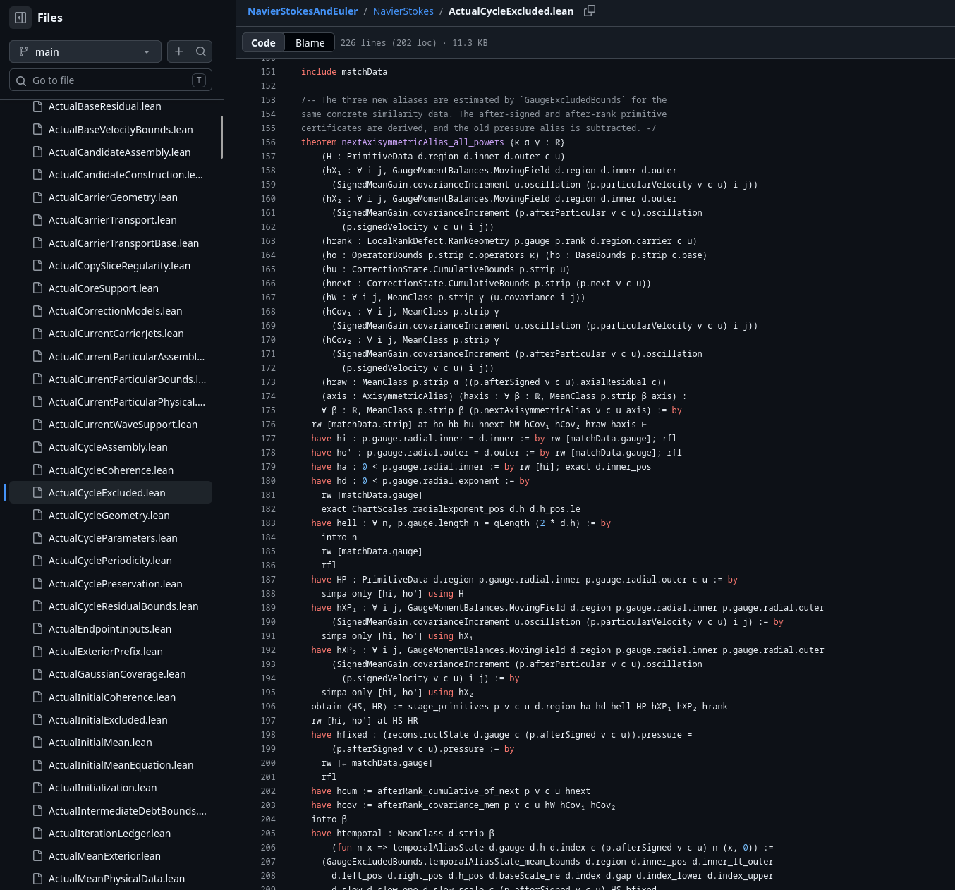Click file icon beside ActualInitialMean.lean
The width and height of the screenshot is (955, 890).
pyautogui.click(x=38, y=743)
